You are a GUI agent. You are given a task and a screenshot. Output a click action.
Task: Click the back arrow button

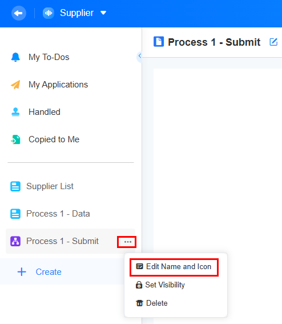click(x=19, y=13)
